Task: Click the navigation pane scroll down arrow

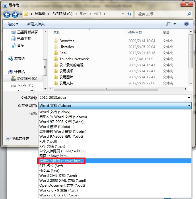Action: coord(45,89)
